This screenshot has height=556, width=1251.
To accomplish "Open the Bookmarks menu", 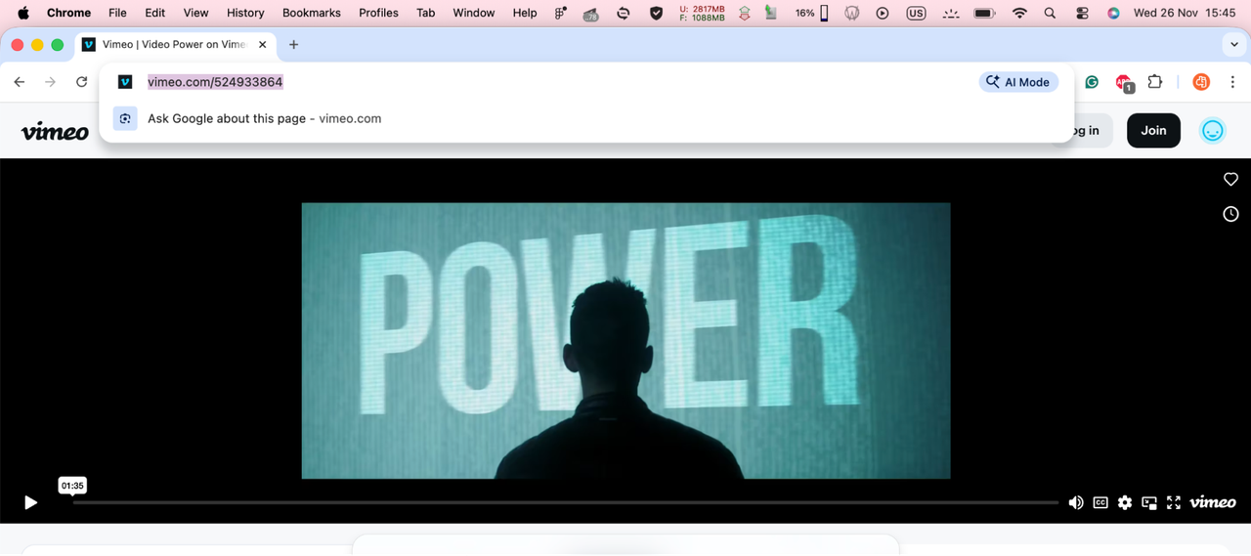I will 312,13.
